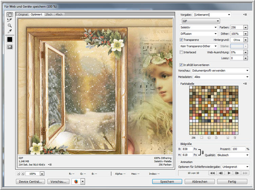Image resolution: width=255 pixels, height=190 pixels.
Task: Click the Fertig button
Action: tap(232, 182)
